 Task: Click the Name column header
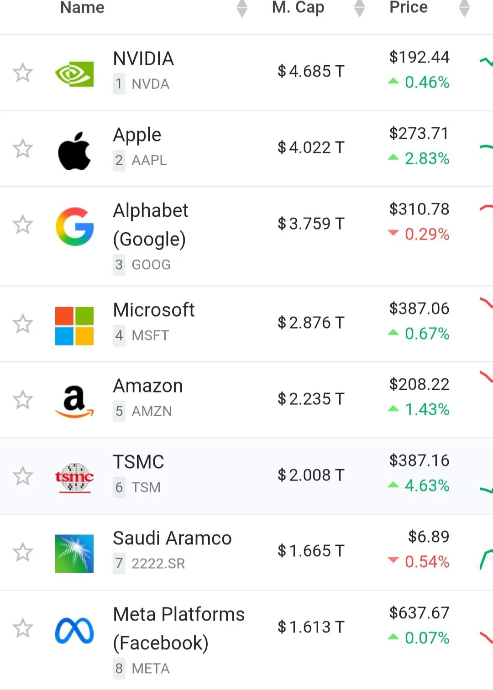tap(83, 7)
